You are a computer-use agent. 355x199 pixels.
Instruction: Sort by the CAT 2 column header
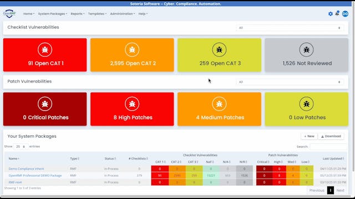click(x=176, y=162)
